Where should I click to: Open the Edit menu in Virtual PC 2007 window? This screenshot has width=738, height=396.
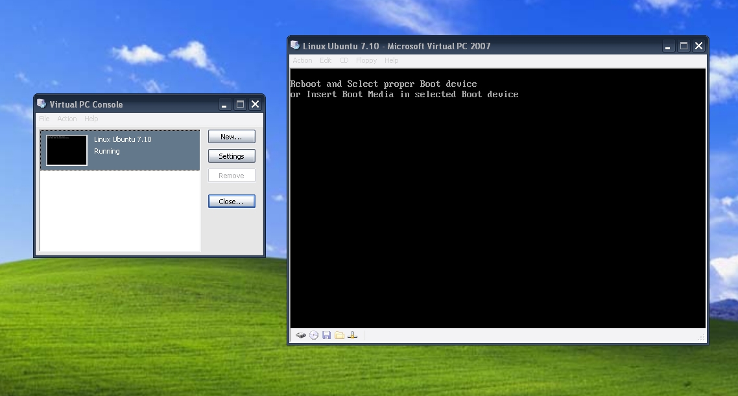[326, 60]
